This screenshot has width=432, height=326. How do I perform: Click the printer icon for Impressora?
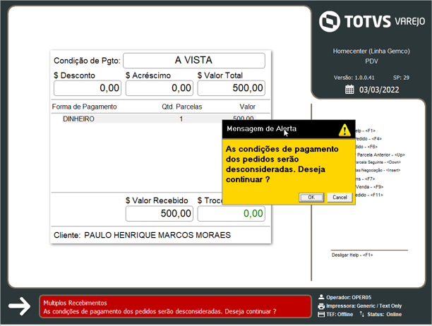321,306
